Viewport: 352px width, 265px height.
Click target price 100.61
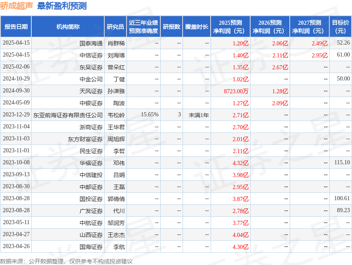(x=342, y=198)
